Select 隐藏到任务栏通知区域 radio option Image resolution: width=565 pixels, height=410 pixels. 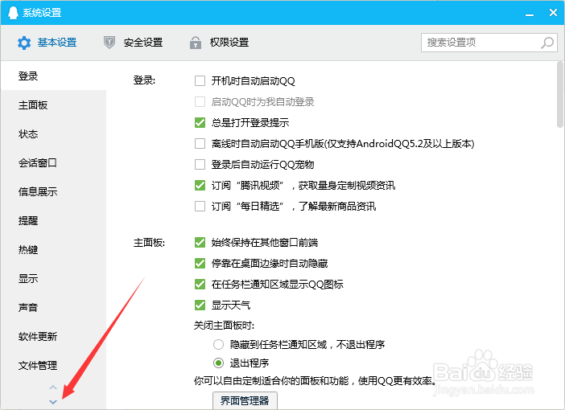point(218,345)
